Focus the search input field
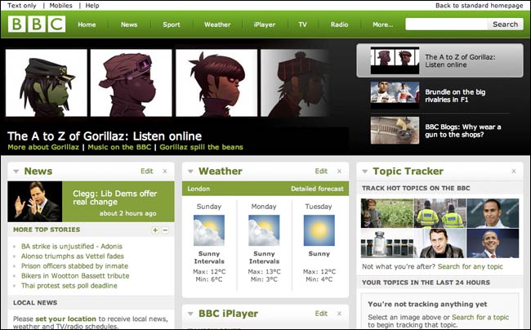The height and width of the screenshot is (330, 531). [446, 24]
